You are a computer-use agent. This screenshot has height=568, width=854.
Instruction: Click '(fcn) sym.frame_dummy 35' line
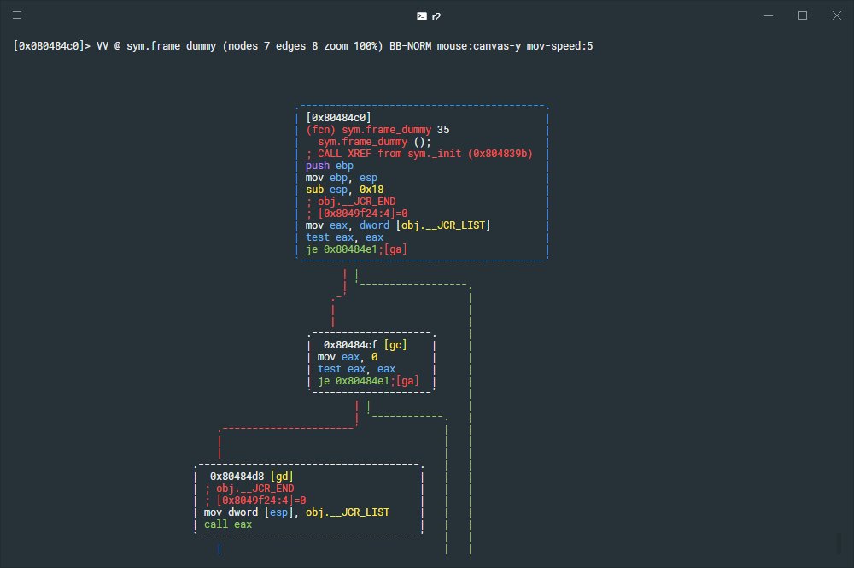(377, 130)
